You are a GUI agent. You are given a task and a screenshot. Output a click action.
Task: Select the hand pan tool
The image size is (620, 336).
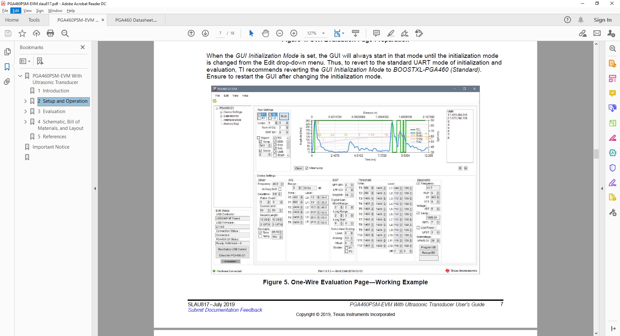click(x=265, y=33)
